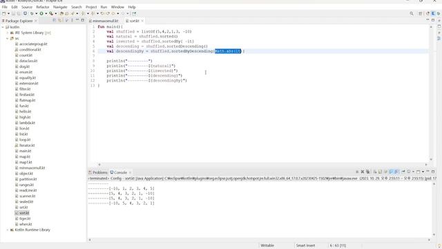Click the New Java Package icon
The image size is (442, 249).
[x=61, y=14]
